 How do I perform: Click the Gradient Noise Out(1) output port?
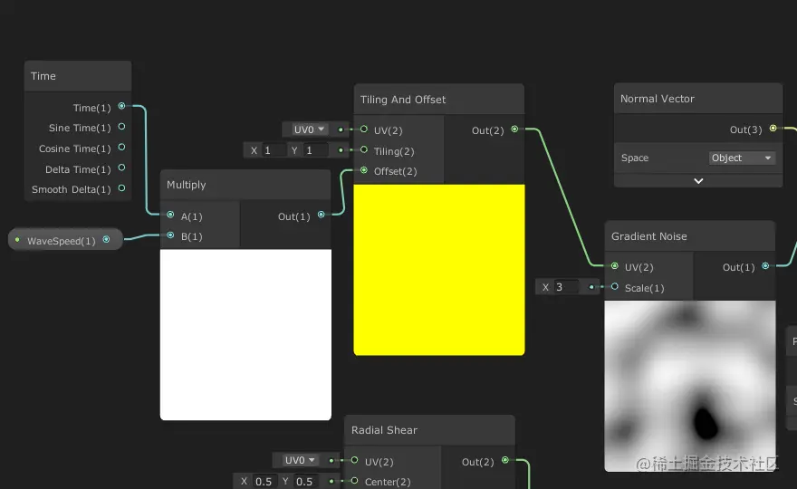pos(765,266)
